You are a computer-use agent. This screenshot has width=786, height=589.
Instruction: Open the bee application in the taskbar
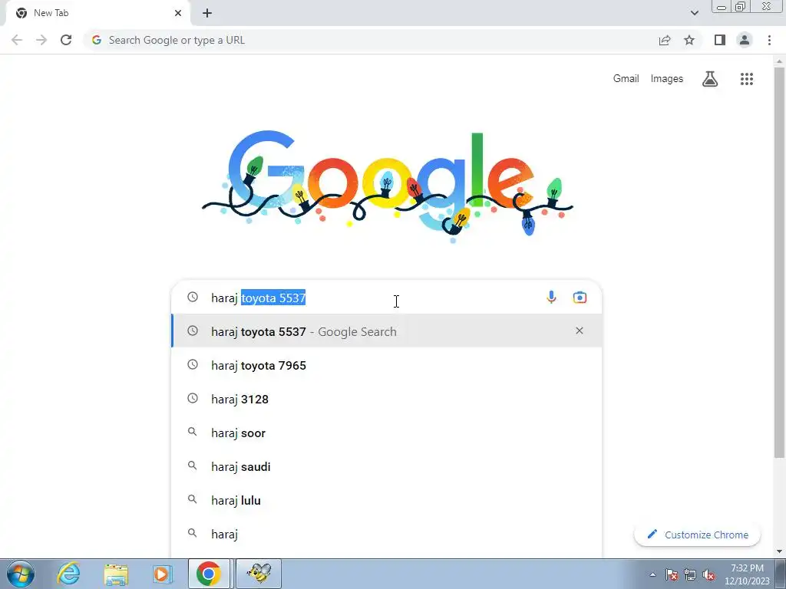pos(259,574)
